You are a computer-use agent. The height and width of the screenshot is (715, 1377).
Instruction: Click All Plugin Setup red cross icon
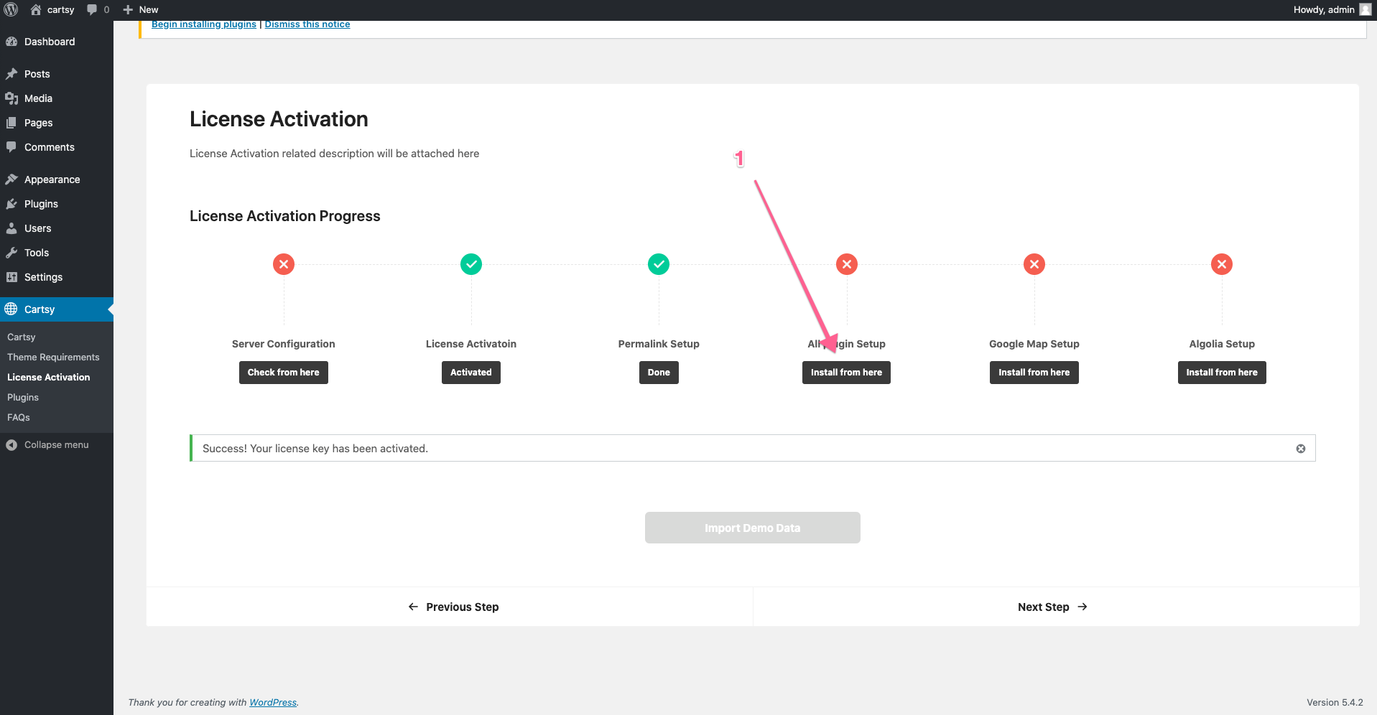pos(847,264)
